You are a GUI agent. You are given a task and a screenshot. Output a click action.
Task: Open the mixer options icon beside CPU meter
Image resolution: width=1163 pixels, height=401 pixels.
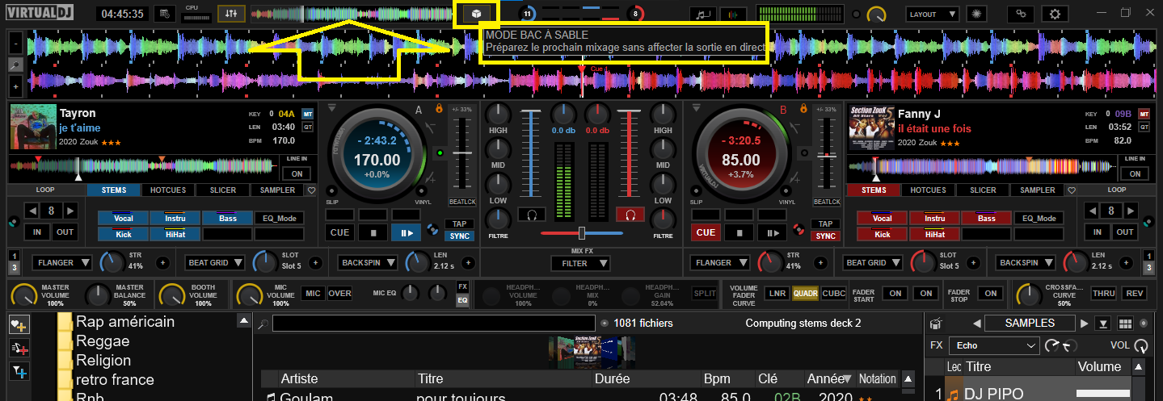click(231, 14)
